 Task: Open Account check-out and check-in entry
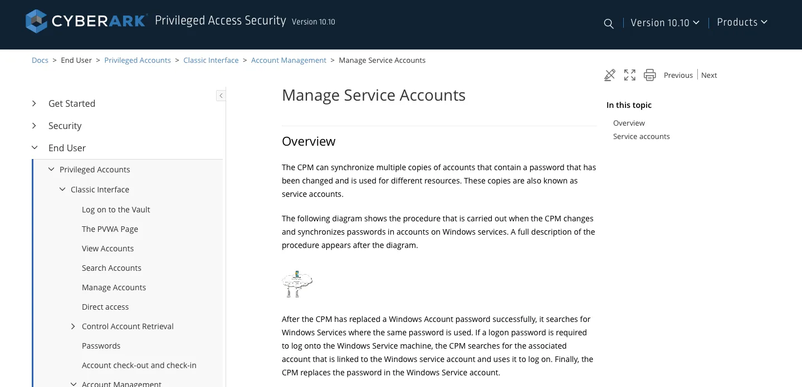point(139,365)
